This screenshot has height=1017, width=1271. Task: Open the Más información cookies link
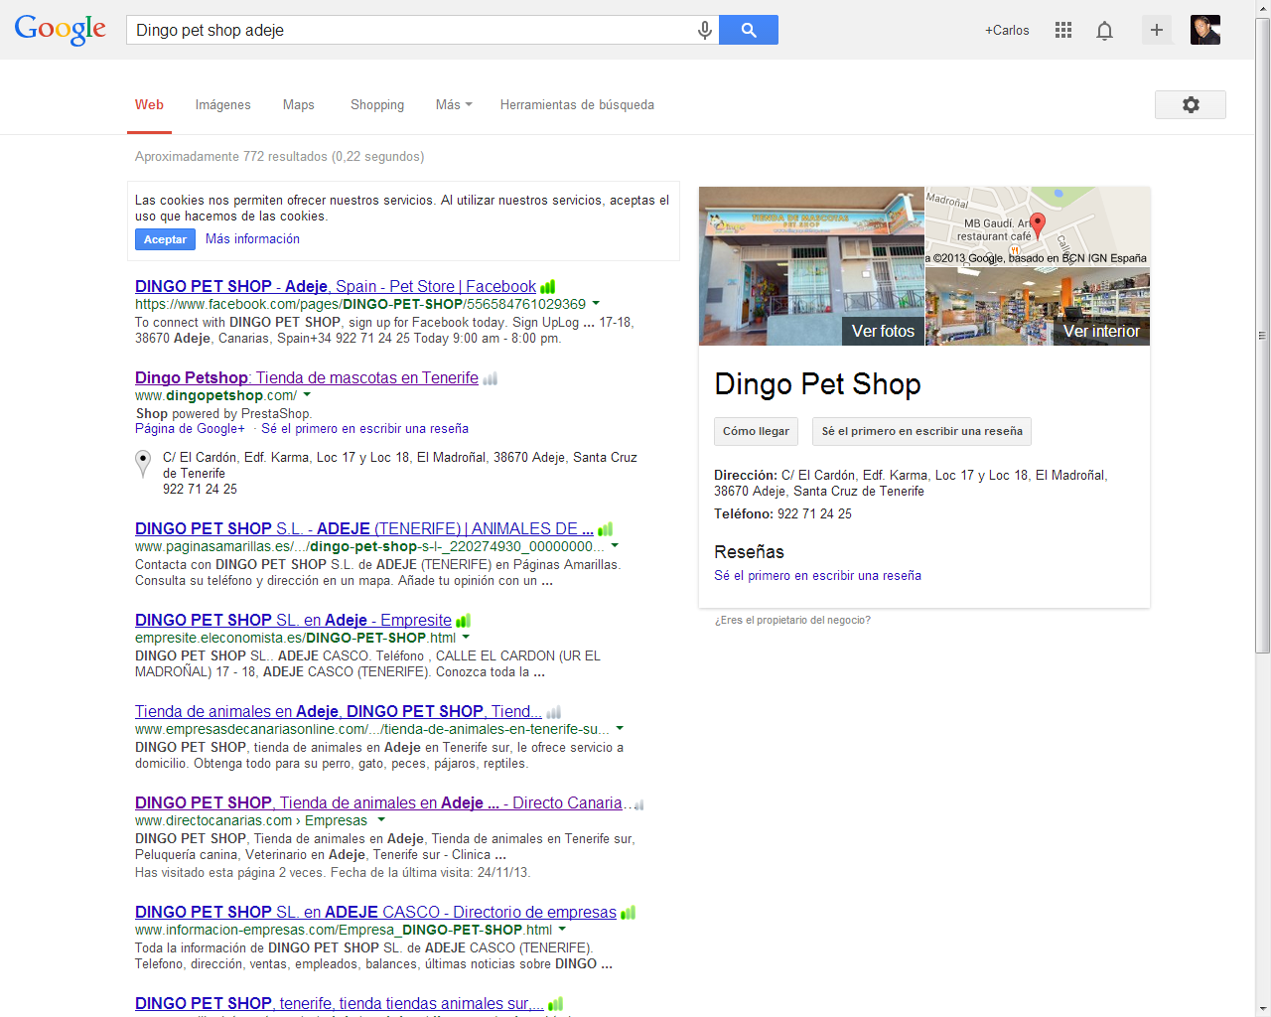(x=252, y=239)
